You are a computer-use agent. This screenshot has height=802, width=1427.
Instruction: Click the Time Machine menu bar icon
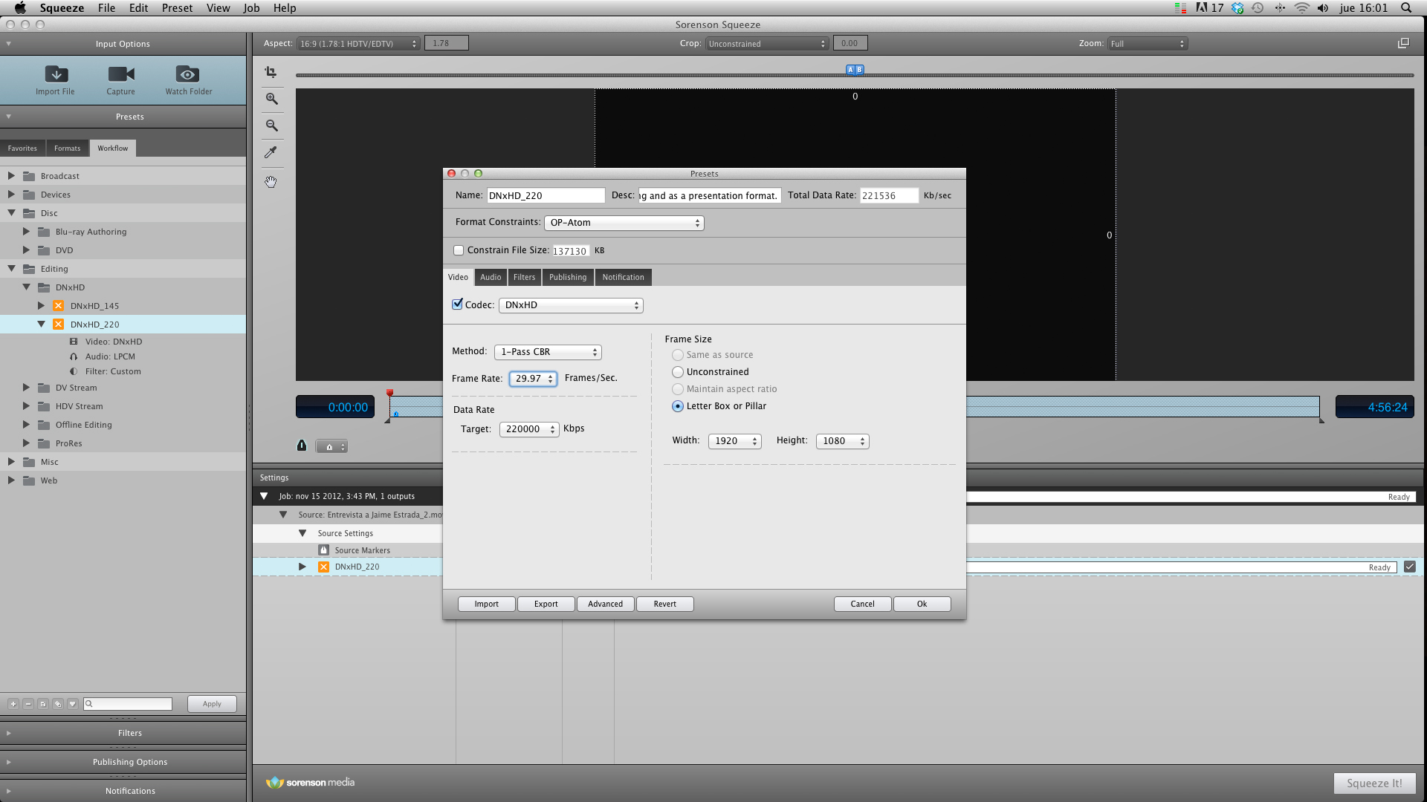(1258, 8)
